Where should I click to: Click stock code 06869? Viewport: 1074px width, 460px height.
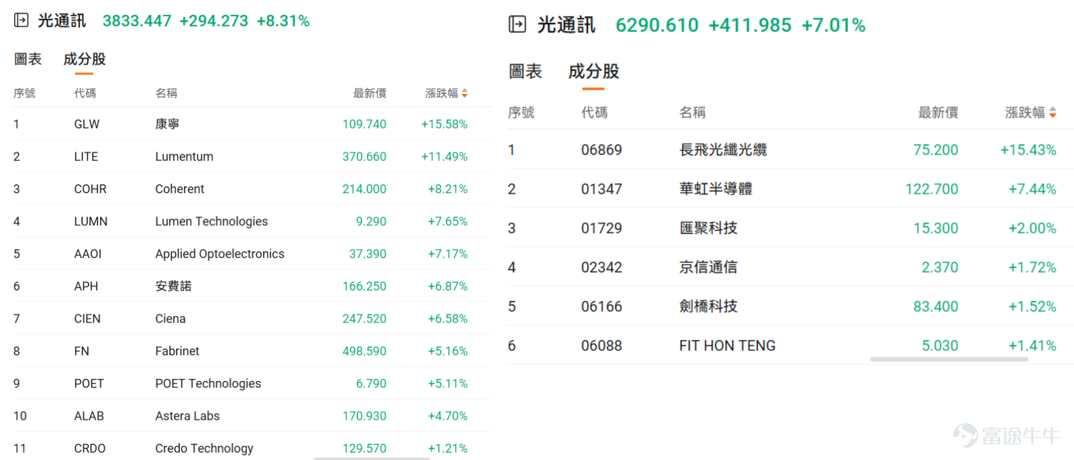click(601, 150)
